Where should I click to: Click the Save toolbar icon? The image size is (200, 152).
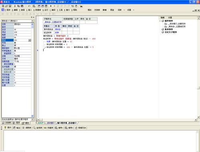coord(10,6)
